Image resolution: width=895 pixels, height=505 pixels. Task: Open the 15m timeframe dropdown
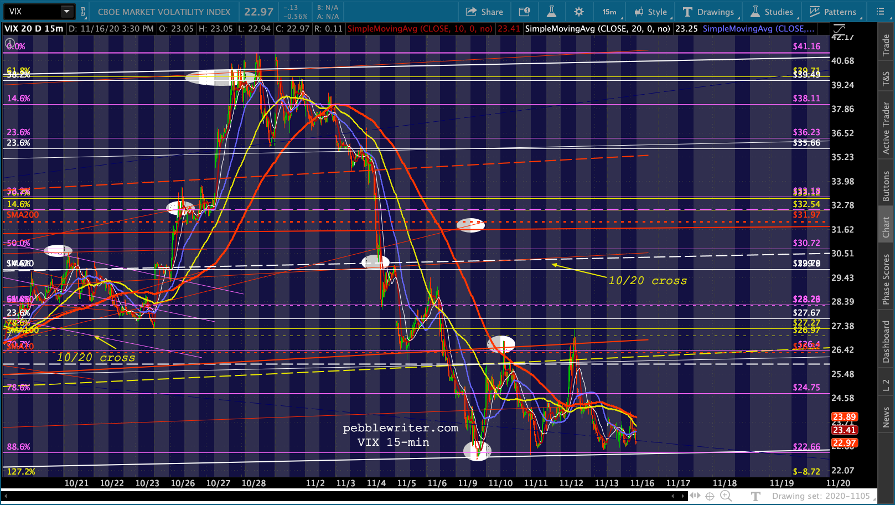611,12
